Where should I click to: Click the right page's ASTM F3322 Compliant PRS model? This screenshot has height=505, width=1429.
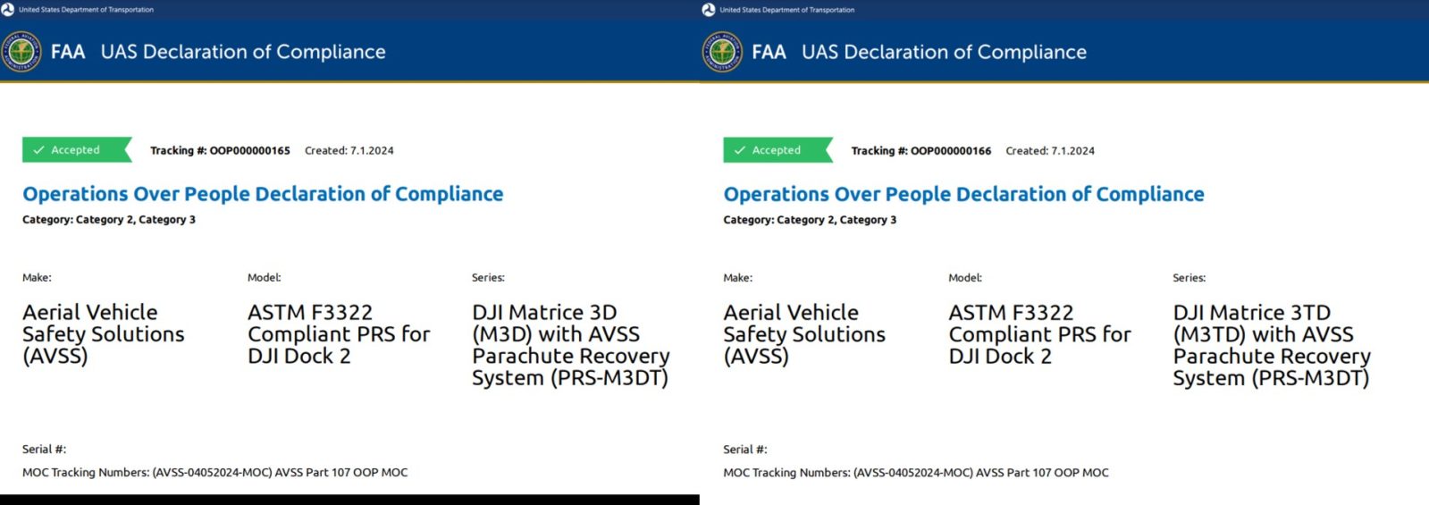tap(1039, 334)
